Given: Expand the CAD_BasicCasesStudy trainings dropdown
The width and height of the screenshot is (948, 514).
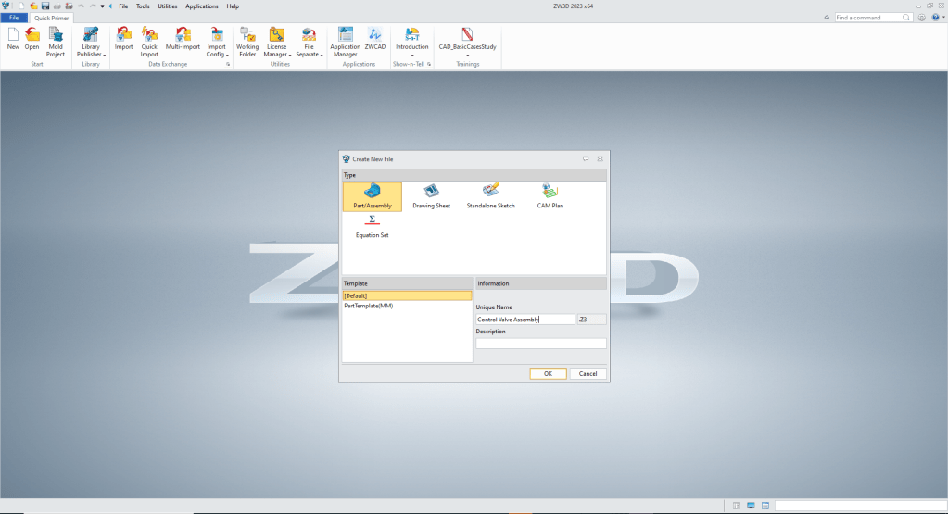Looking at the screenshot, I should point(468,55).
